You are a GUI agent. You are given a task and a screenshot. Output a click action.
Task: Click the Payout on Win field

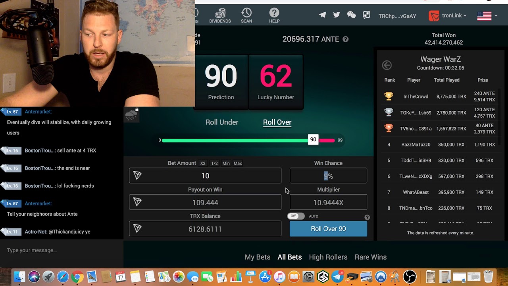tap(205, 202)
